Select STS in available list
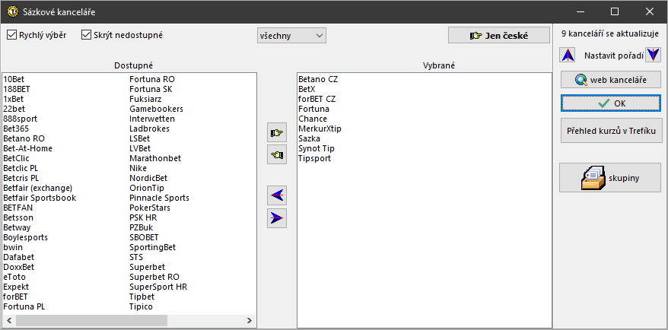The image size is (668, 330). coord(136,257)
